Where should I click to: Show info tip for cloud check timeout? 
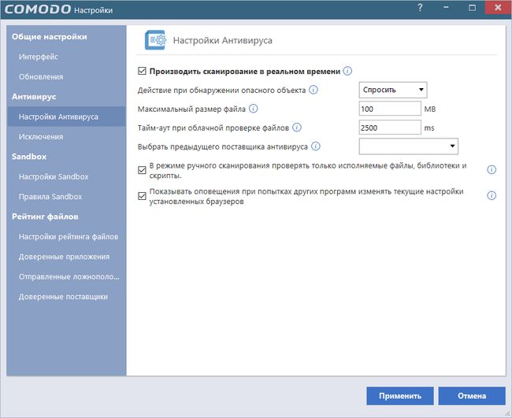(296, 128)
